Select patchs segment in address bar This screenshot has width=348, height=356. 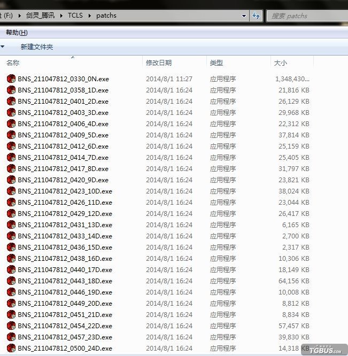[x=106, y=16]
